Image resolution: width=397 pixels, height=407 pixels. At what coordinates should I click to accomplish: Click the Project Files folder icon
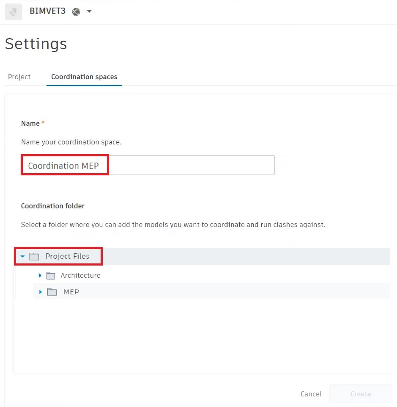[x=34, y=257]
